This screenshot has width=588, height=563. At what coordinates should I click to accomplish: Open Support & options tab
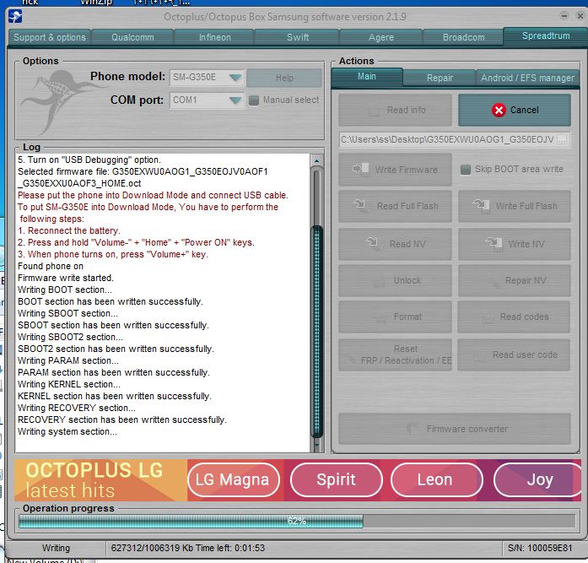tap(50, 37)
